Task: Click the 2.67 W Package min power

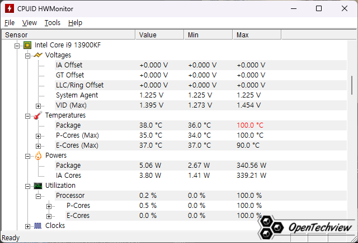Action: tap(199, 166)
